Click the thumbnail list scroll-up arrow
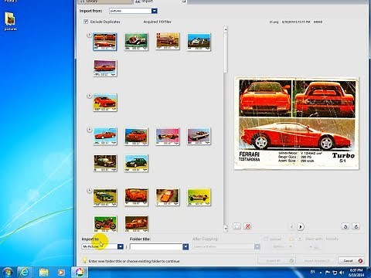The height and width of the screenshot is (278, 371). point(226,29)
